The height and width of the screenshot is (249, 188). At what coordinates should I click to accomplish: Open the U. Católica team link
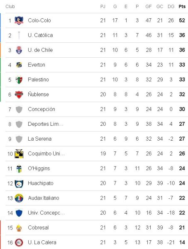coord(40,35)
